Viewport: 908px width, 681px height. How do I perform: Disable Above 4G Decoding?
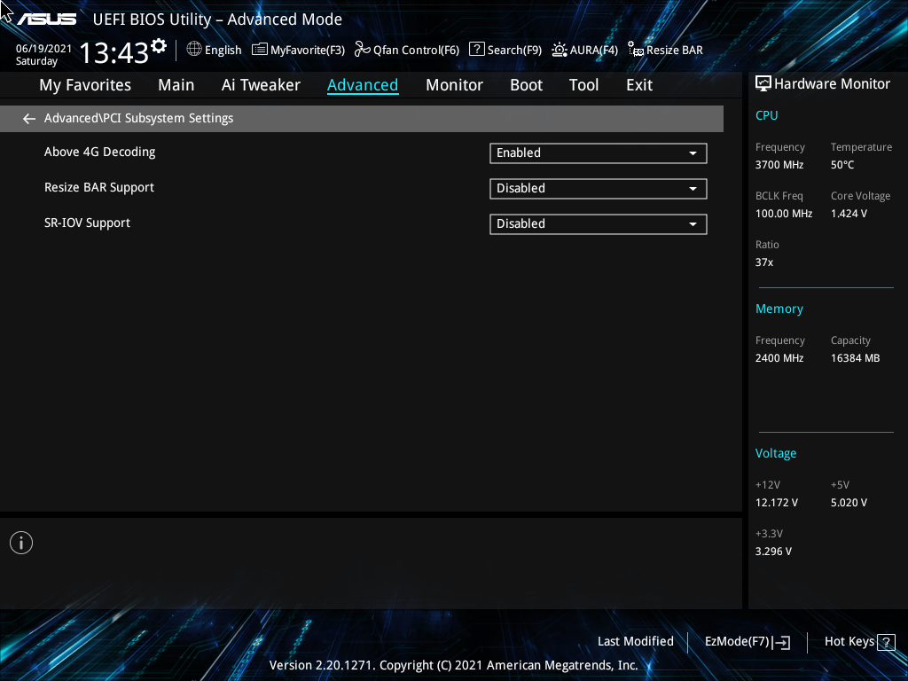[x=598, y=153]
